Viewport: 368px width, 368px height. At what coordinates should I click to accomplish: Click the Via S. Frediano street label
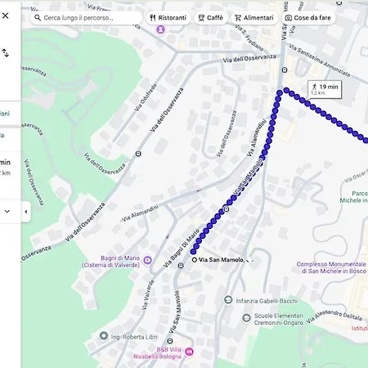tap(249, 38)
